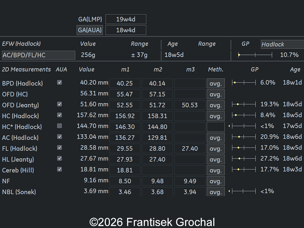Click the NBL (Sonek) below-range arrow marker
The width and height of the screenshot is (304, 228).
click(x=229, y=191)
